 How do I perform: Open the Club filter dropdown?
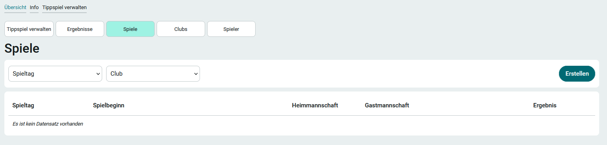[x=153, y=74]
